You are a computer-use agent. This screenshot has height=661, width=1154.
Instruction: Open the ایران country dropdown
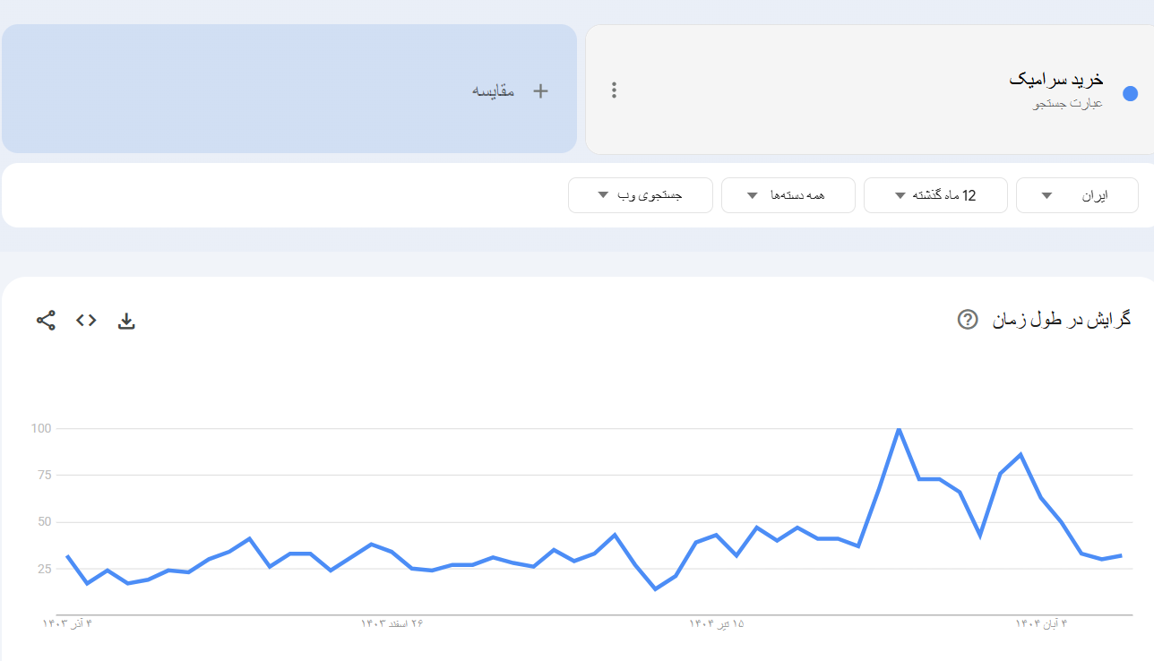coord(1077,195)
